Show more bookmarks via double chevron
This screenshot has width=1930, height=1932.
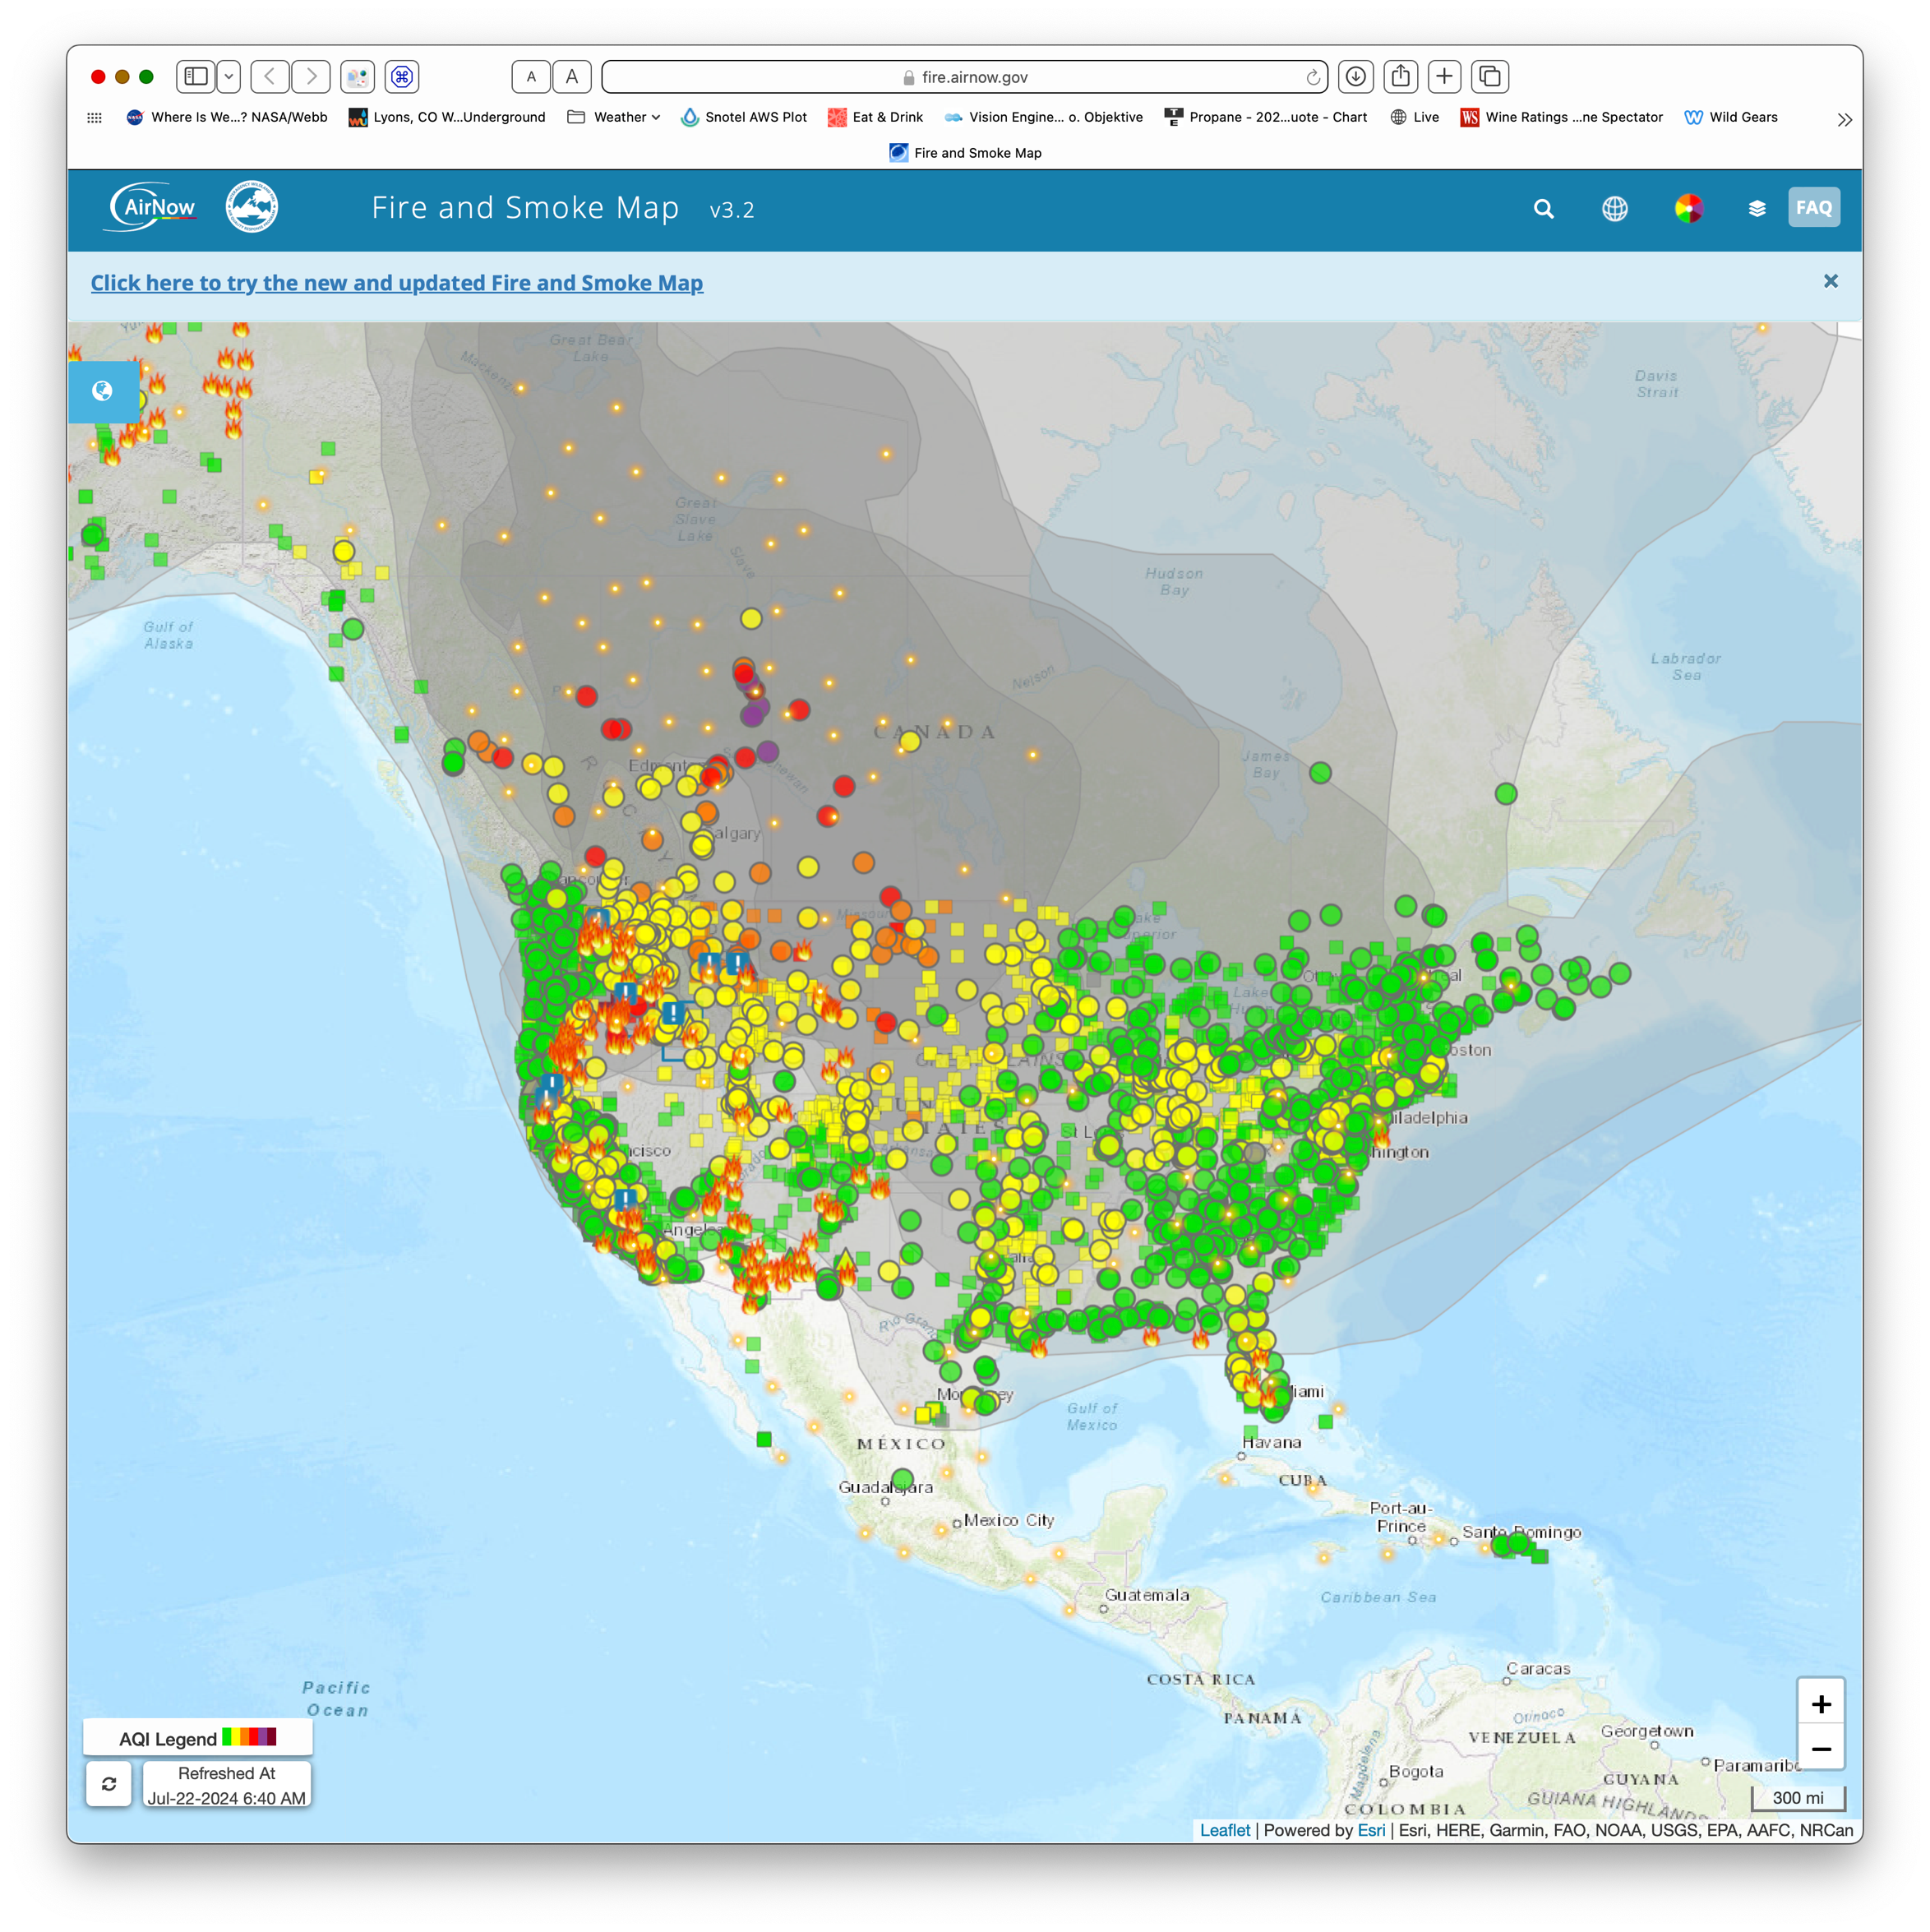pyautogui.click(x=1844, y=119)
